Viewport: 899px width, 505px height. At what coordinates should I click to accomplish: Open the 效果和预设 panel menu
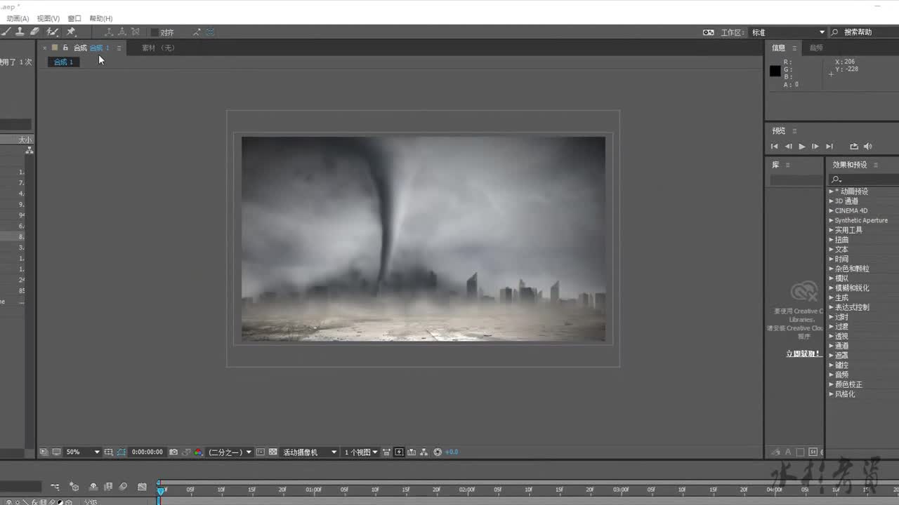click(x=876, y=165)
